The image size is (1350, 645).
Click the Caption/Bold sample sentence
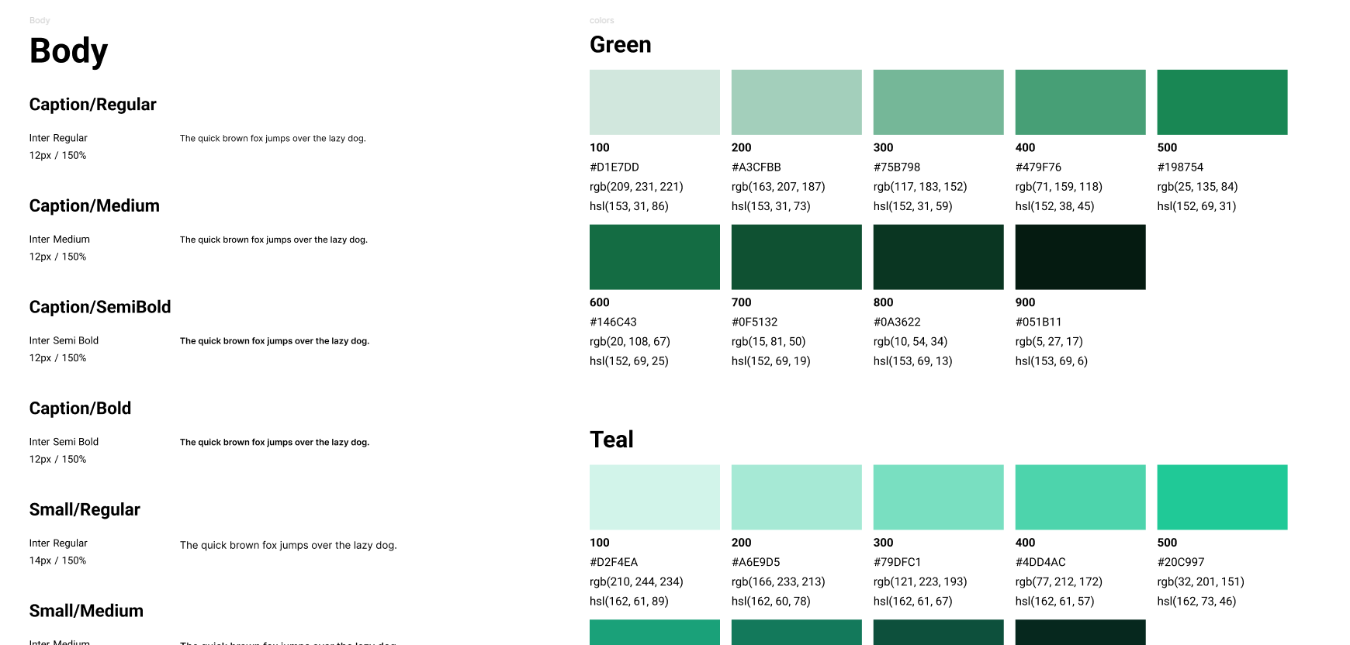(274, 443)
